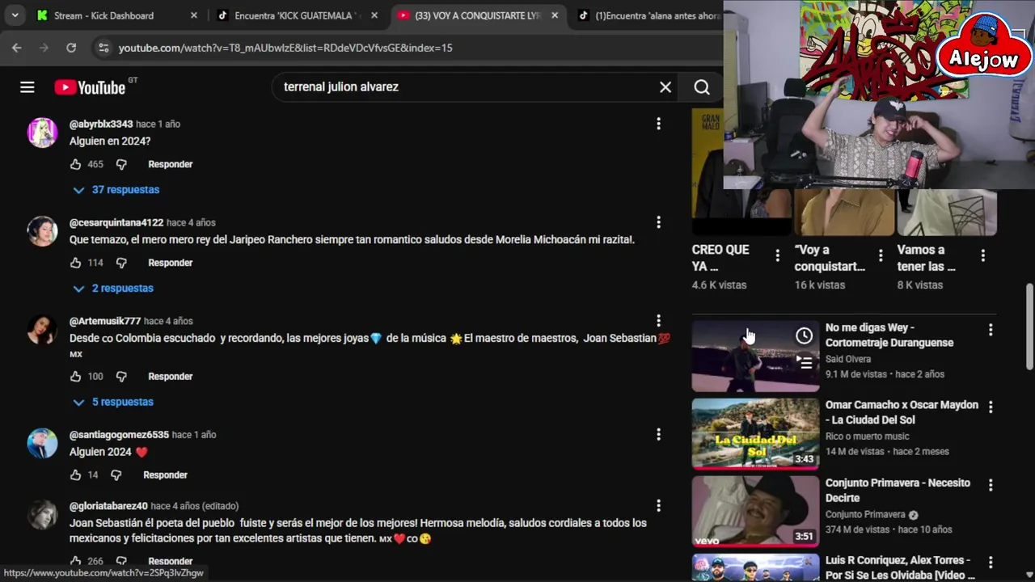
Task: Like the comment by @santiagogomez6535
Action: 76,475
